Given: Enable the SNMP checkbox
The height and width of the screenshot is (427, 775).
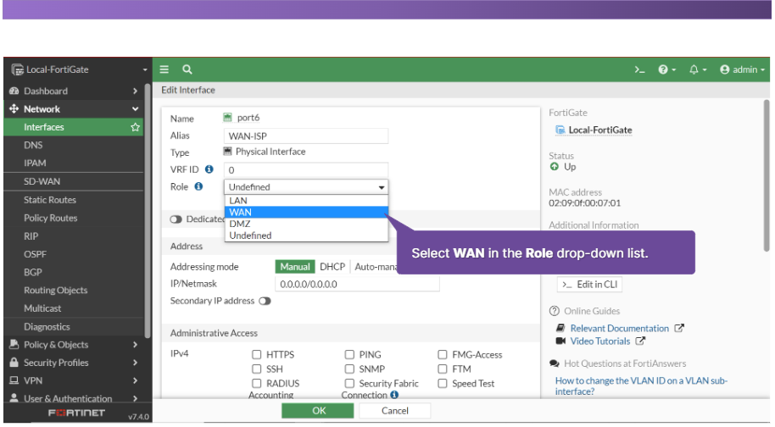Looking at the screenshot, I should [x=349, y=369].
